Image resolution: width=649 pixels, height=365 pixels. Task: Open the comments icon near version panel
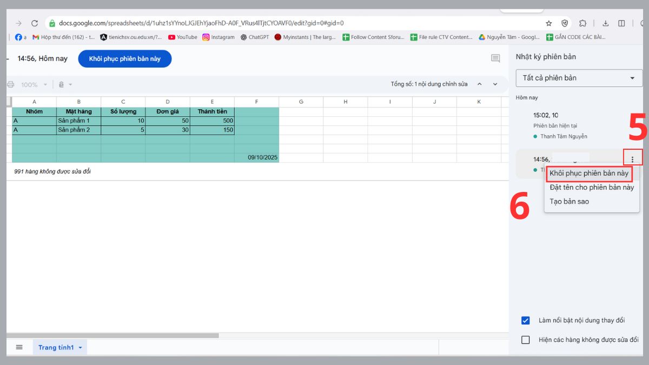(x=495, y=58)
